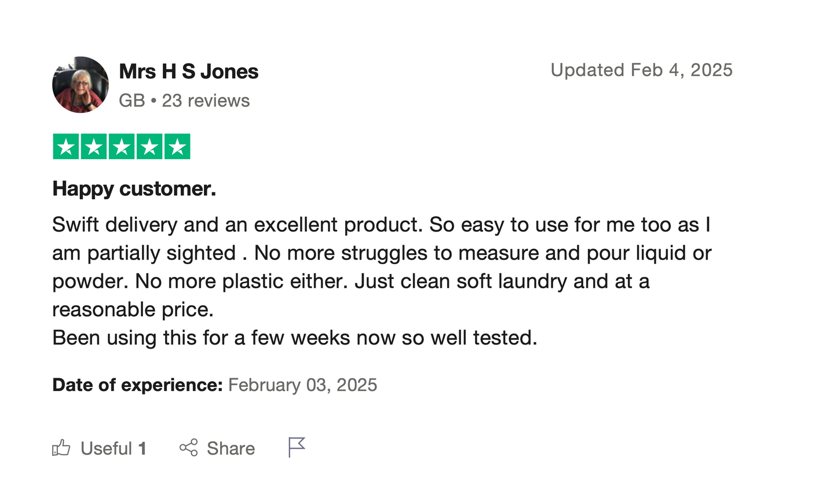
Task: Click the "February 03, 2025" experience date
Action: (302, 385)
